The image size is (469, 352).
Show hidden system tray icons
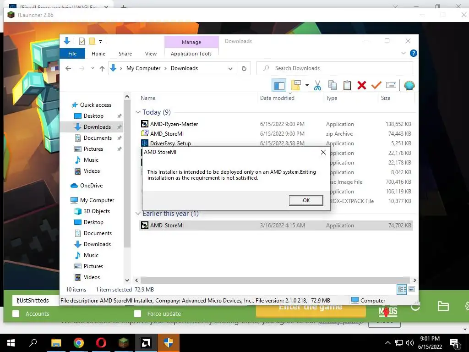point(387,343)
